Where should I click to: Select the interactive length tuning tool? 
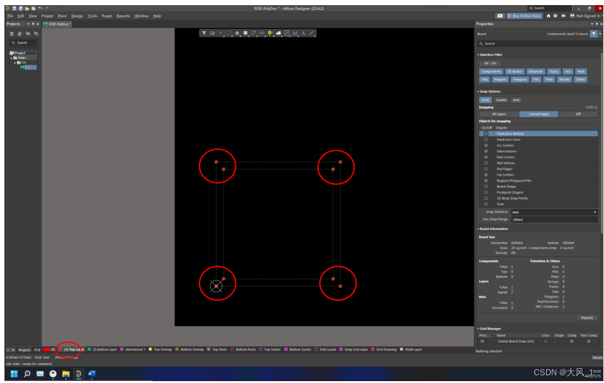pyautogui.click(x=262, y=33)
